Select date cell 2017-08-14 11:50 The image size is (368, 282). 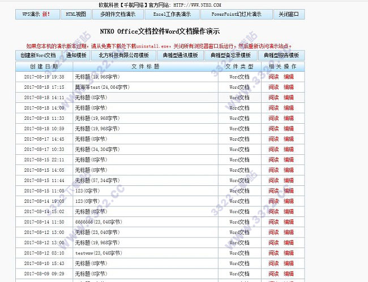tap(44, 222)
